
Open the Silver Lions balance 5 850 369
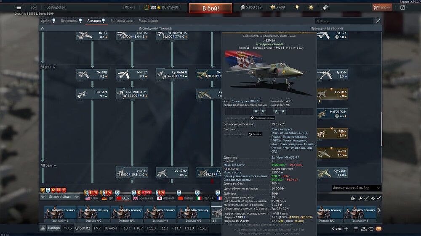pyautogui.click(x=251, y=8)
